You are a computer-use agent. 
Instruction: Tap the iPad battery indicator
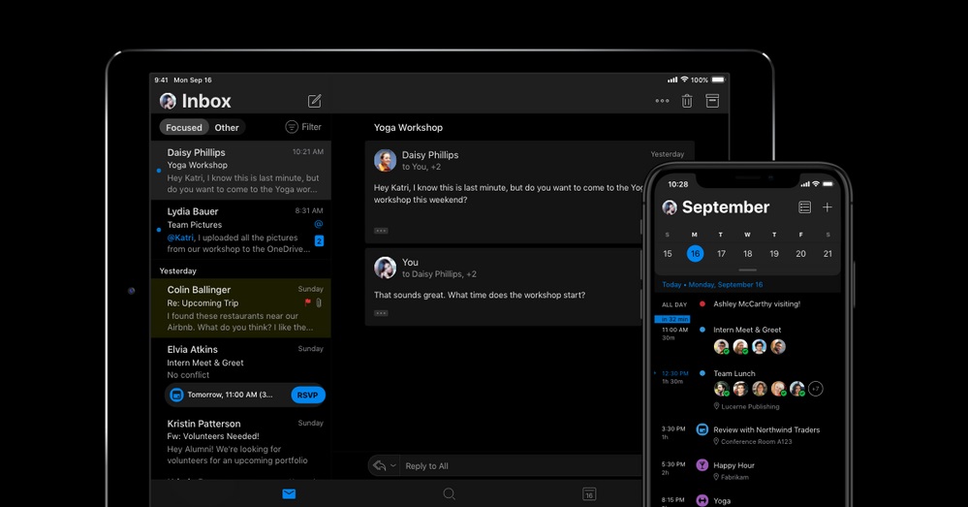pyautogui.click(x=718, y=79)
